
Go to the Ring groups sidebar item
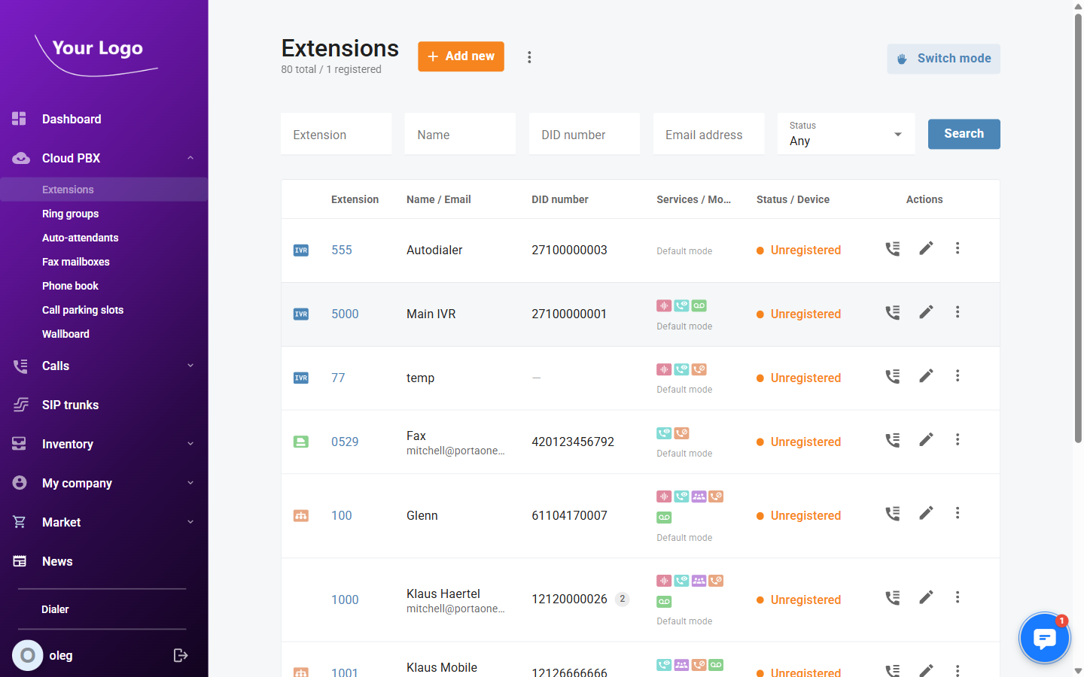(70, 214)
